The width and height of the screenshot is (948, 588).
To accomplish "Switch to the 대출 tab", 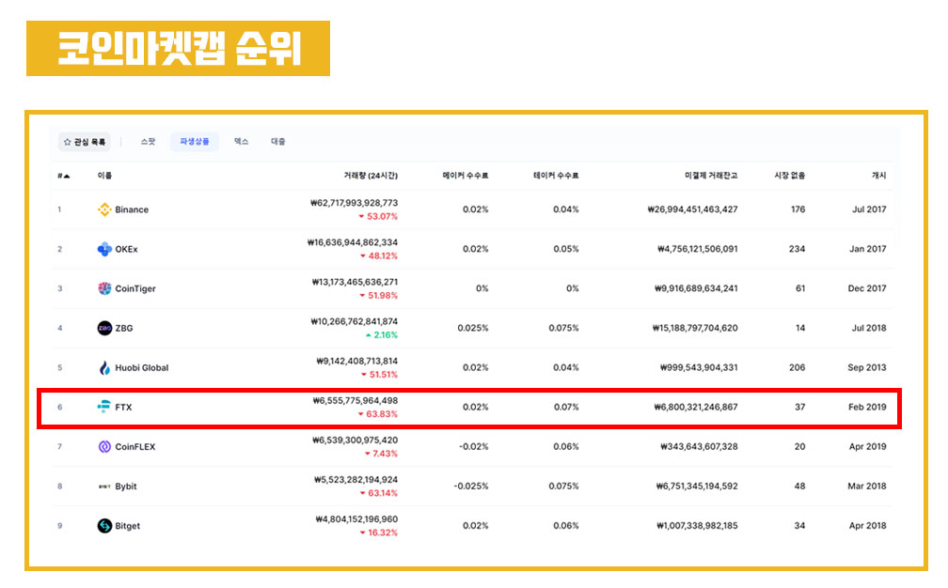I will pos(278,142).
